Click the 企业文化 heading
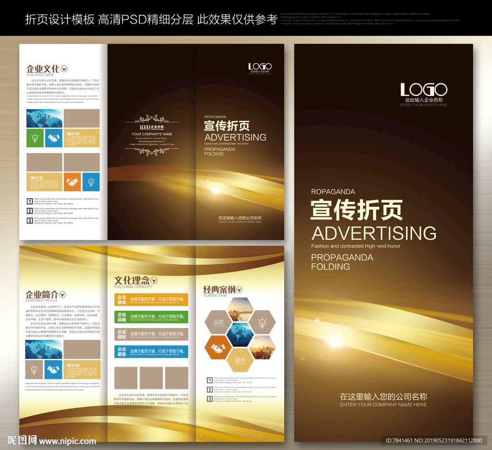Viewport: 492px width, 450px height. point(43,69)
